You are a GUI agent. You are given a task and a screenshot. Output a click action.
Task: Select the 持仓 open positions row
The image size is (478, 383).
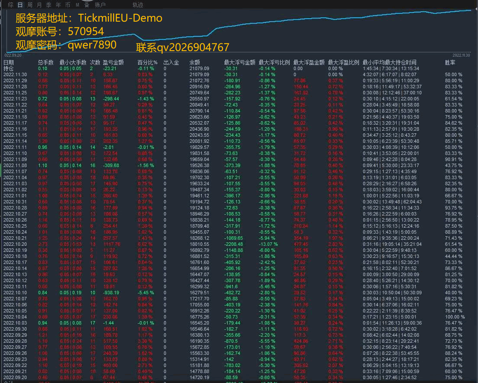[x=9, y=68]
